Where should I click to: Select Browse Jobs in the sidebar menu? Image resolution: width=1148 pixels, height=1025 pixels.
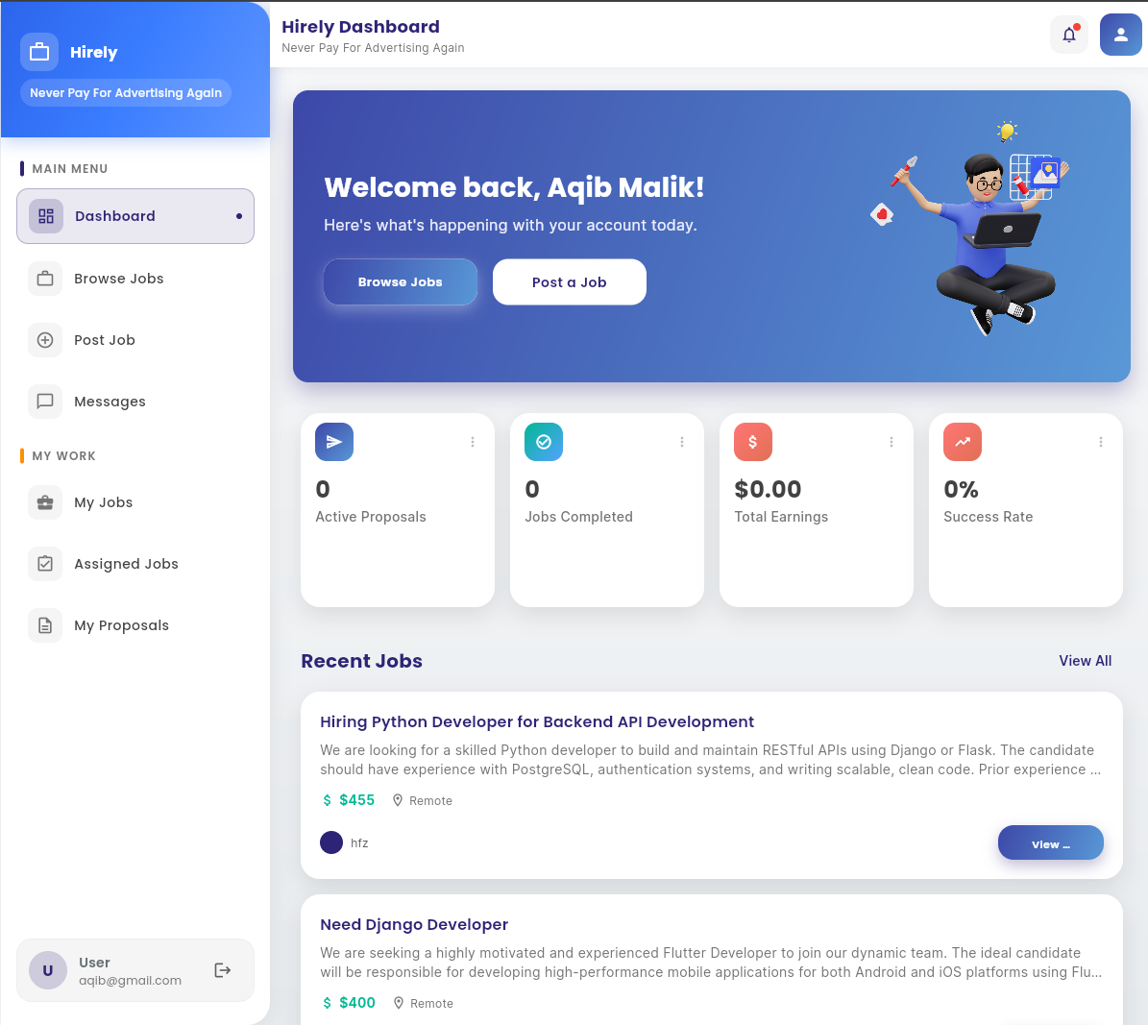(119, 279)
